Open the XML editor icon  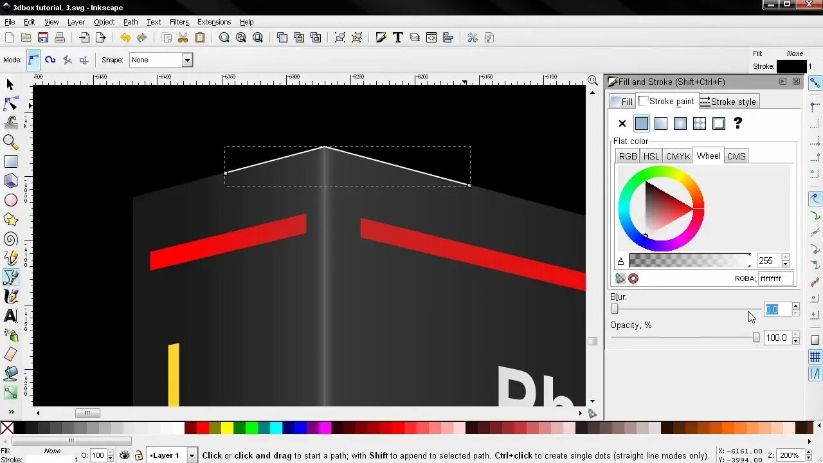click(x=431, y=38)
